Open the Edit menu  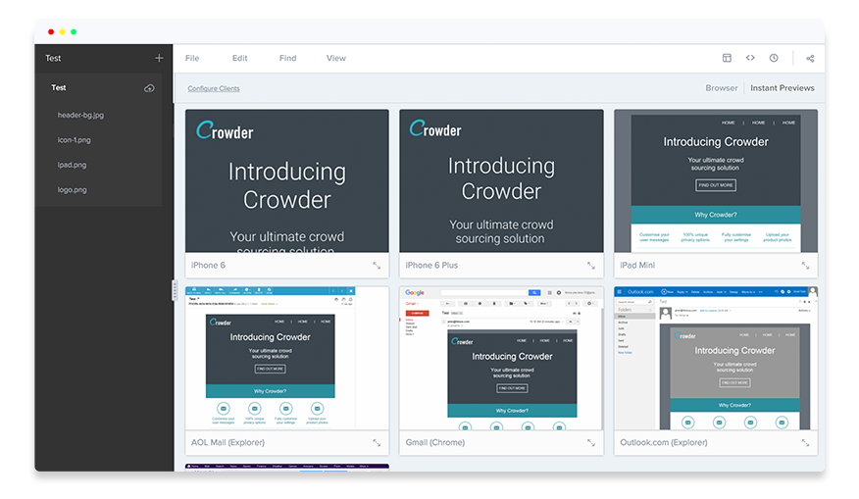click(x=239, y=58)
